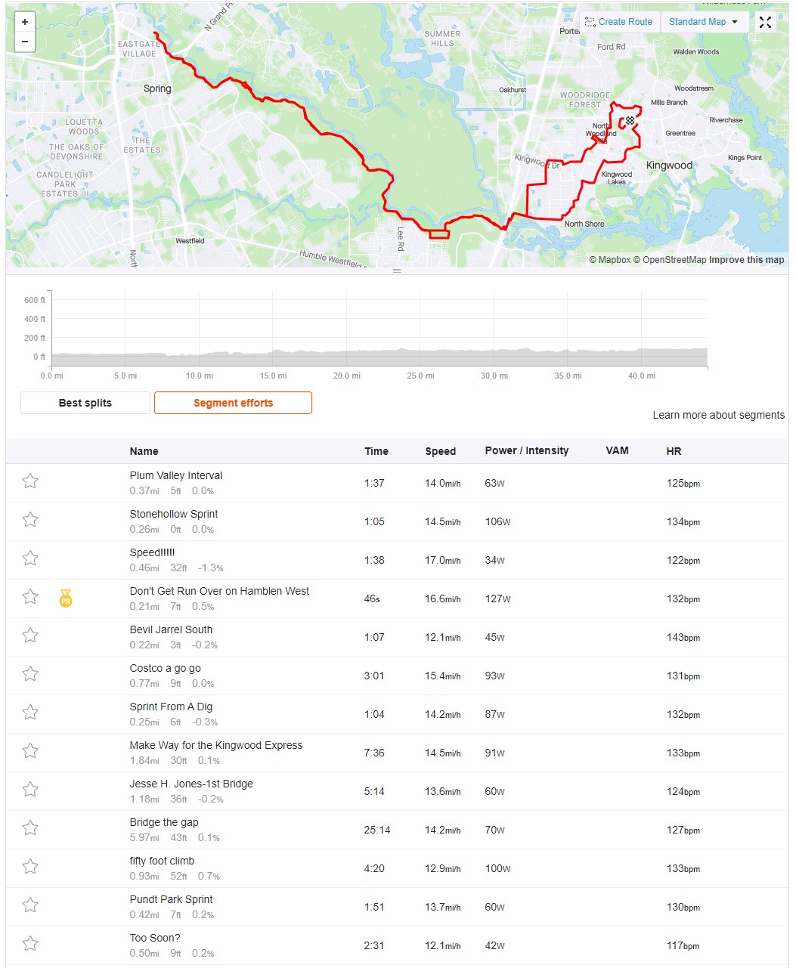This screenshot has width=796, height=968.
Task: Select the Segment efforts tab
Action: [x=233, y=403]
